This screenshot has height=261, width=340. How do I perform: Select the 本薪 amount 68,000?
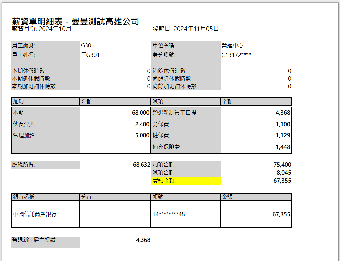tap(141, 113)
